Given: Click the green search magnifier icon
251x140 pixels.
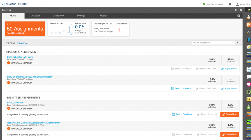Looking at the screenshot, I should (x=204, y=4).
